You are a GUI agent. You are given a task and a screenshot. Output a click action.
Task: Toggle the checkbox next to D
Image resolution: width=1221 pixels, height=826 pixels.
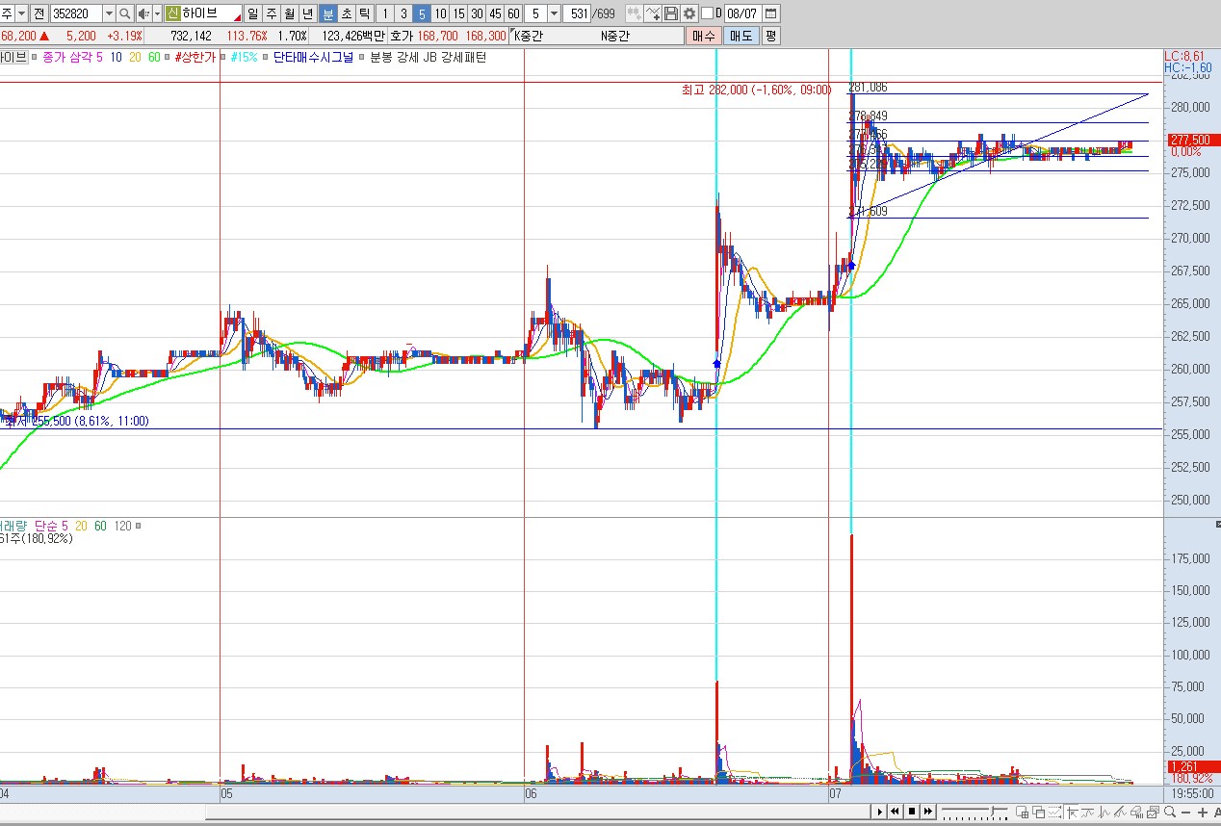click(707, 13)
